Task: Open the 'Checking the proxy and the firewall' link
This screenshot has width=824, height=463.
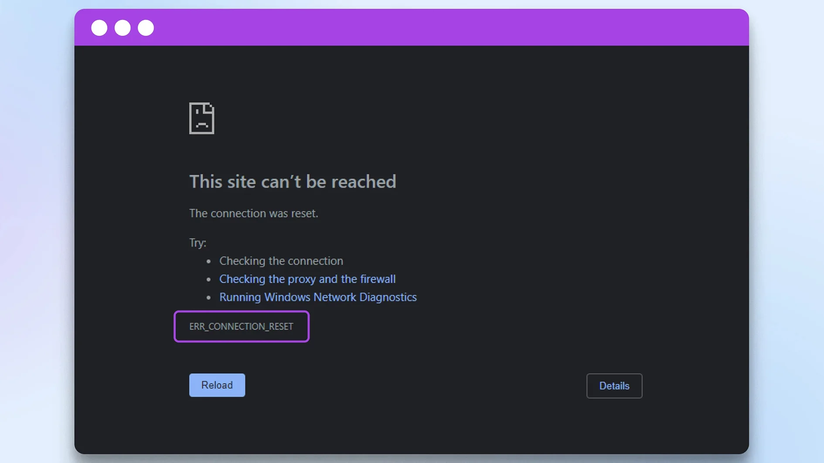Action: 307,279
